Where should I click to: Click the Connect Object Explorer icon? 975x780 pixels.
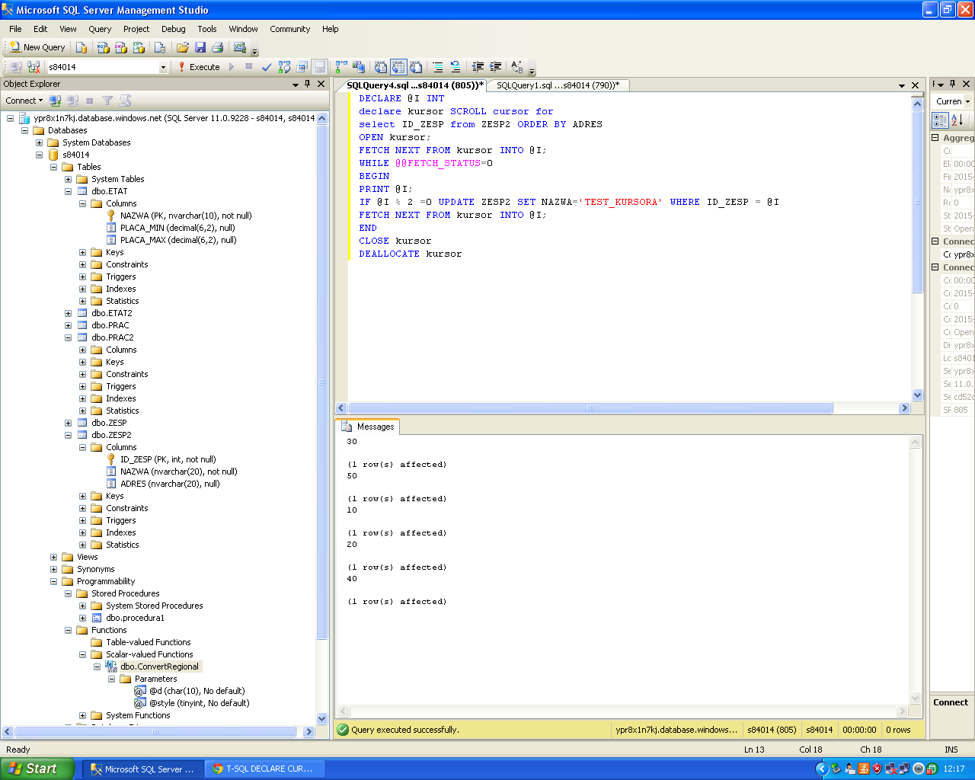55,101
